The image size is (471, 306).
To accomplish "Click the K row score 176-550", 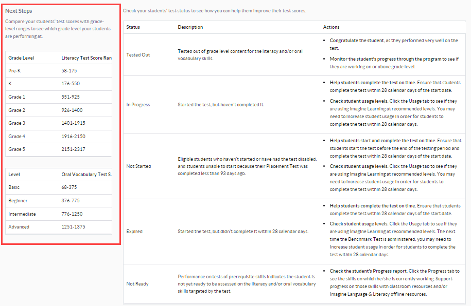I will click(71, 84).
